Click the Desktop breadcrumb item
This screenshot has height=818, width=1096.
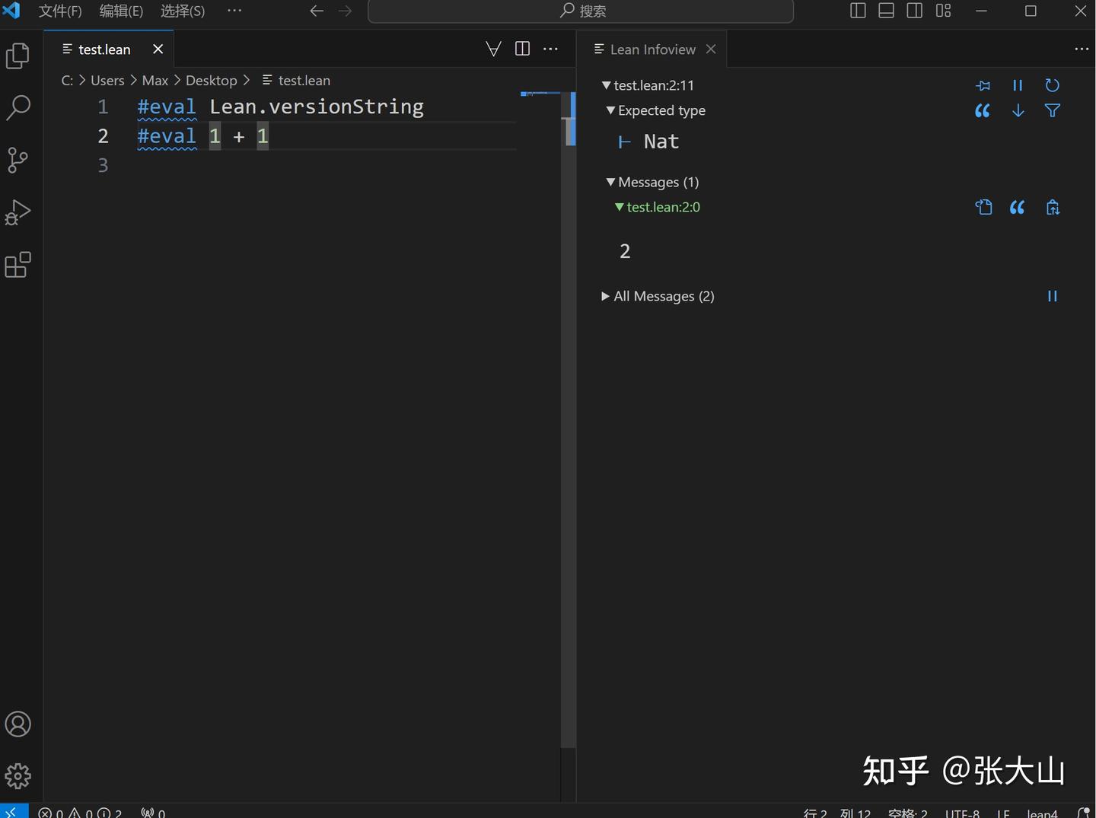(x=211, y=80)
